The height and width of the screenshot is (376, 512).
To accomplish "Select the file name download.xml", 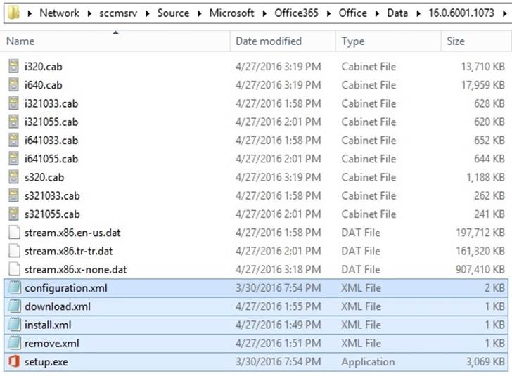I will pos(58,306).
